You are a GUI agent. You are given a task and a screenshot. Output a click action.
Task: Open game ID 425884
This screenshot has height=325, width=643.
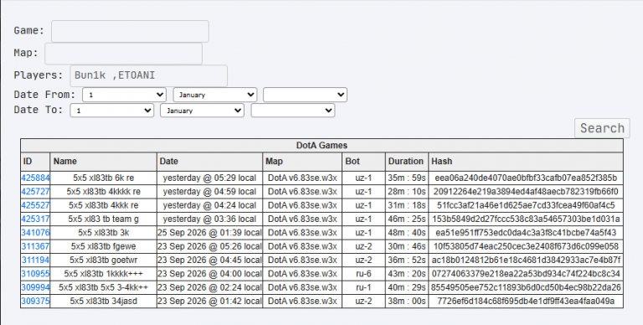(x=35, y=178)
